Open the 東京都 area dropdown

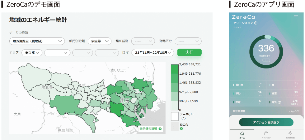32,53
